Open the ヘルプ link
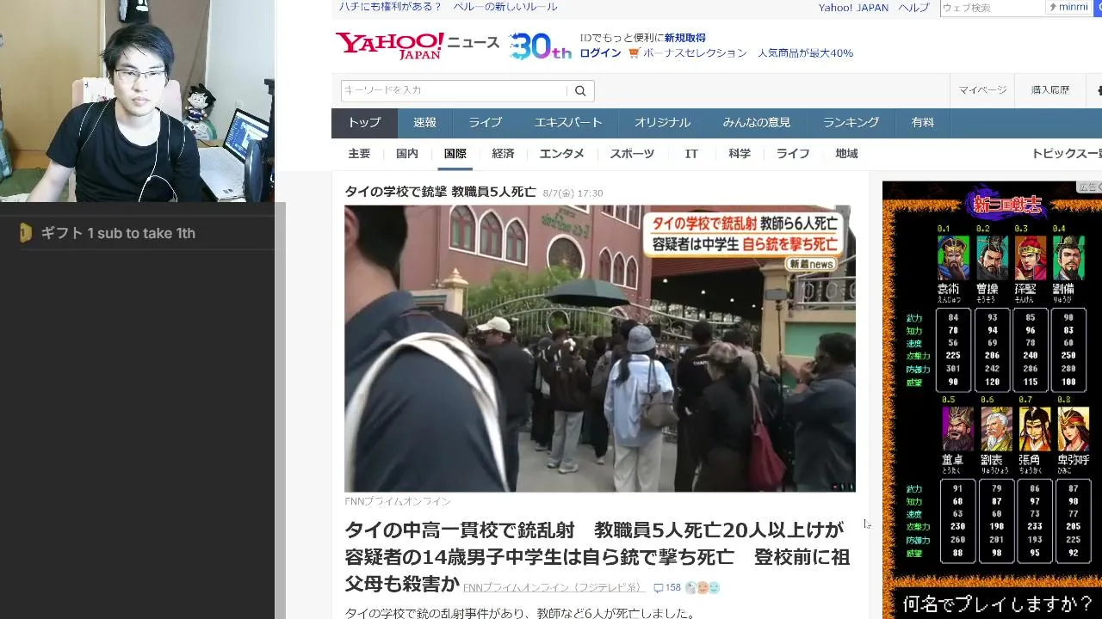 click(x=914, y=8)
